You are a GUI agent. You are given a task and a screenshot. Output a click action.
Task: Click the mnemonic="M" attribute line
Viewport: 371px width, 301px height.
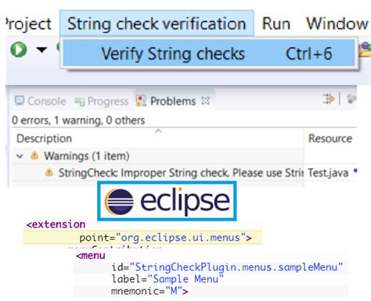(149, 291)
